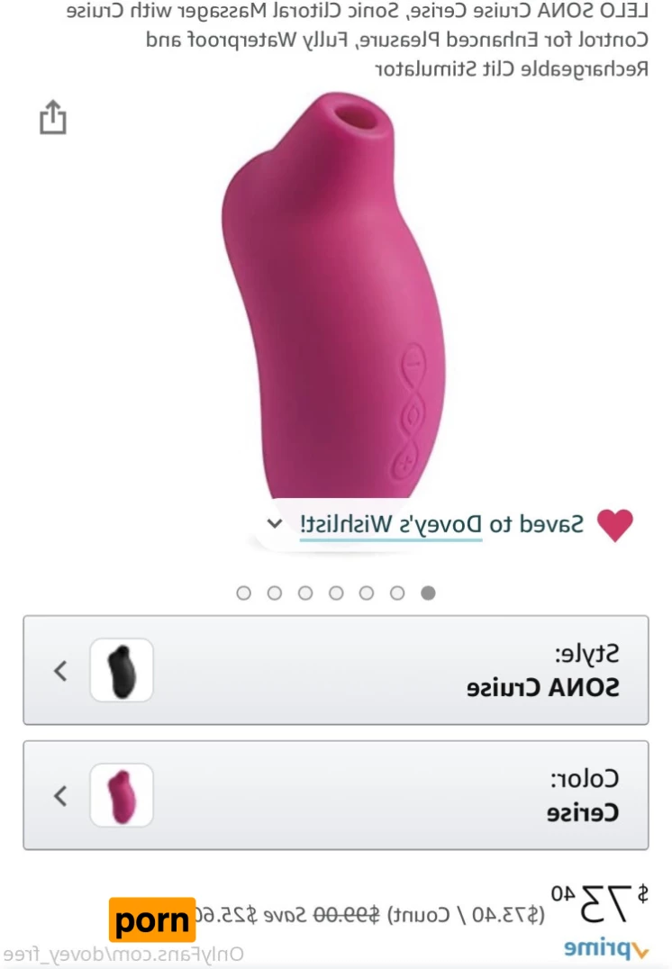
Task: Jump to the last image pagination dot
Action: 243,593
